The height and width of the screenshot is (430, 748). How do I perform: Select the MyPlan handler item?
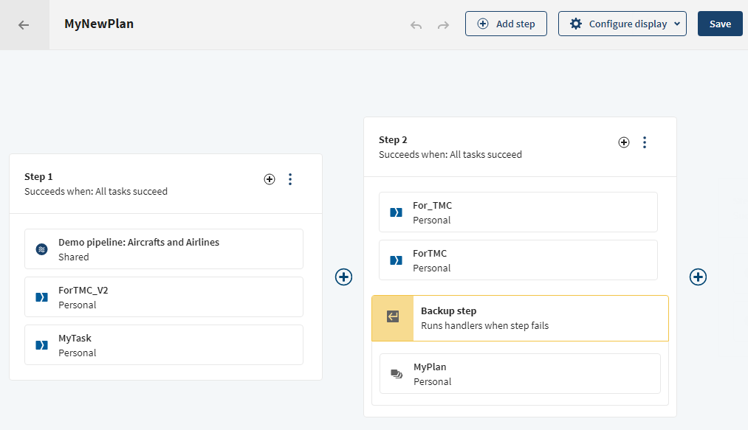point(520,374)
